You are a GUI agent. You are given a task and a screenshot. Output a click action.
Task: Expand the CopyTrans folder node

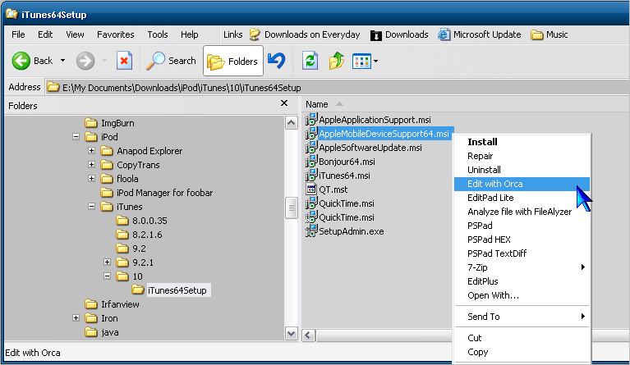92,165
